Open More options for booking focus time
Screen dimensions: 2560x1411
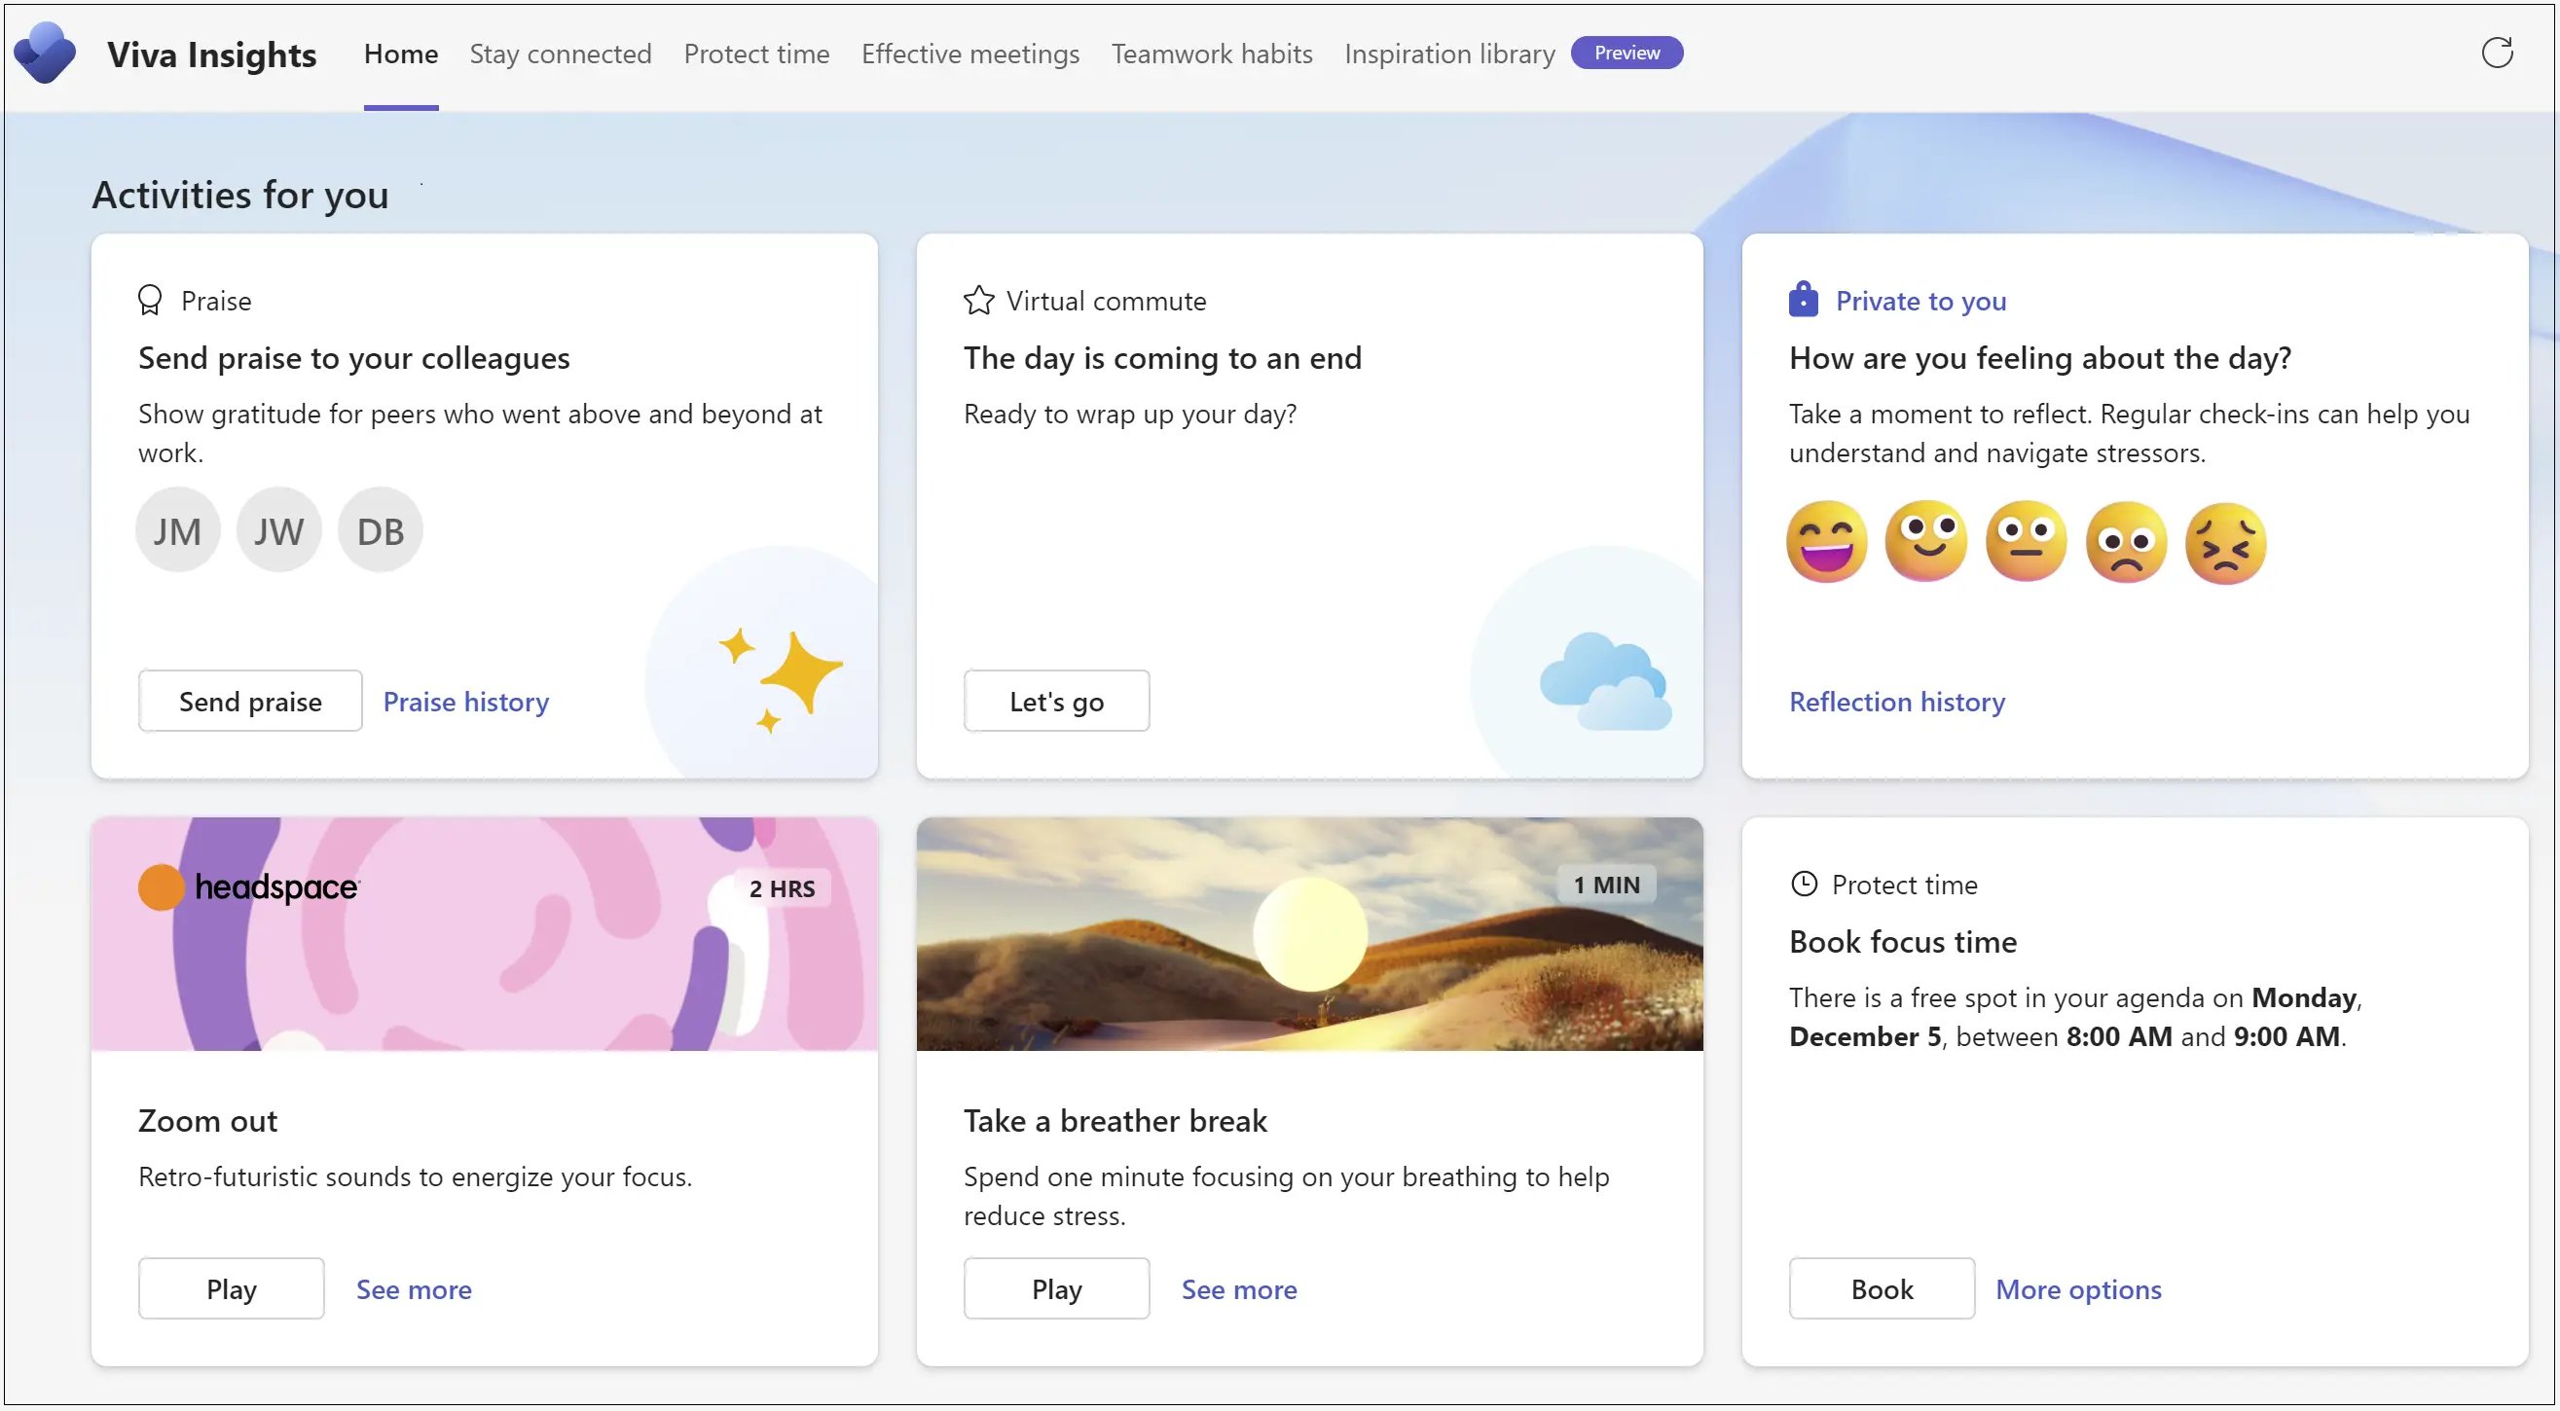click(2078, 1288)
